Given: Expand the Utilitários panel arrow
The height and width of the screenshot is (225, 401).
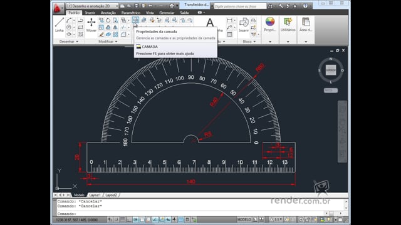Looking at the screenshot, I should pos(288,42).
